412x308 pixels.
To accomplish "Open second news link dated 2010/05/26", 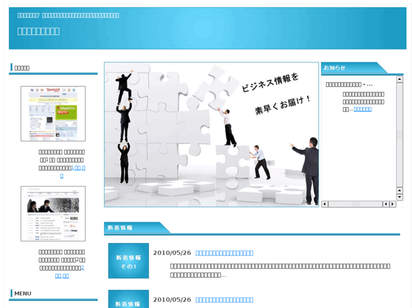I will click(224, 300).
